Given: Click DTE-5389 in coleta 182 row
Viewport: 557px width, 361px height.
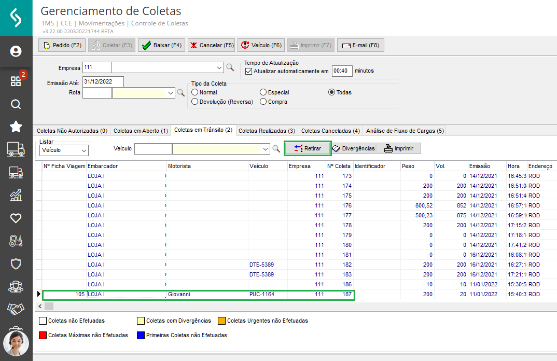Looking at the screenshot, I should pos(268,265).
